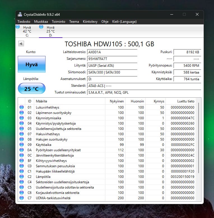
Task: Click the Liityntä field UASP (Serial ATA)
Action: (112, 65)
